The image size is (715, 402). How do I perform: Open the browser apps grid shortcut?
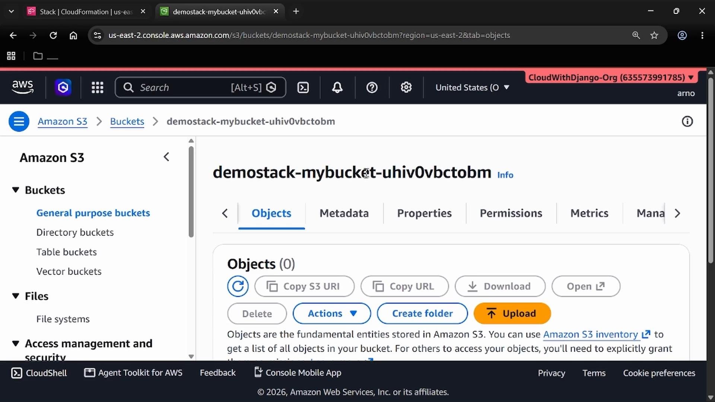click(x=11, y=56)
